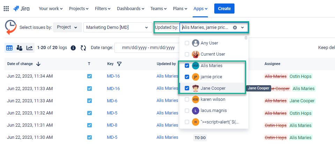Viewport: 335px width, 144px height.
Task: Uncheck the Alis Maries checkbox
Action: (x=187, y=65)
